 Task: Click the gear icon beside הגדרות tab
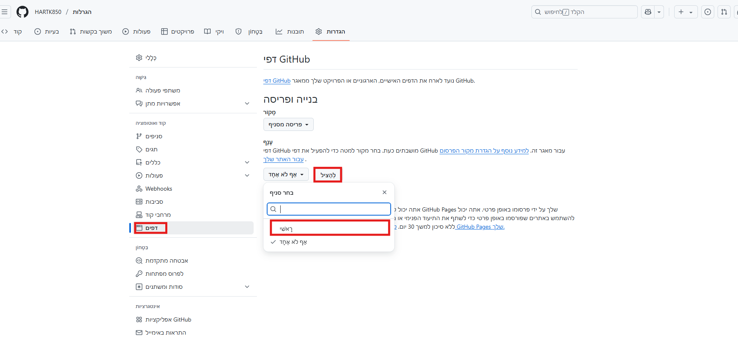[x=319, y=32]
